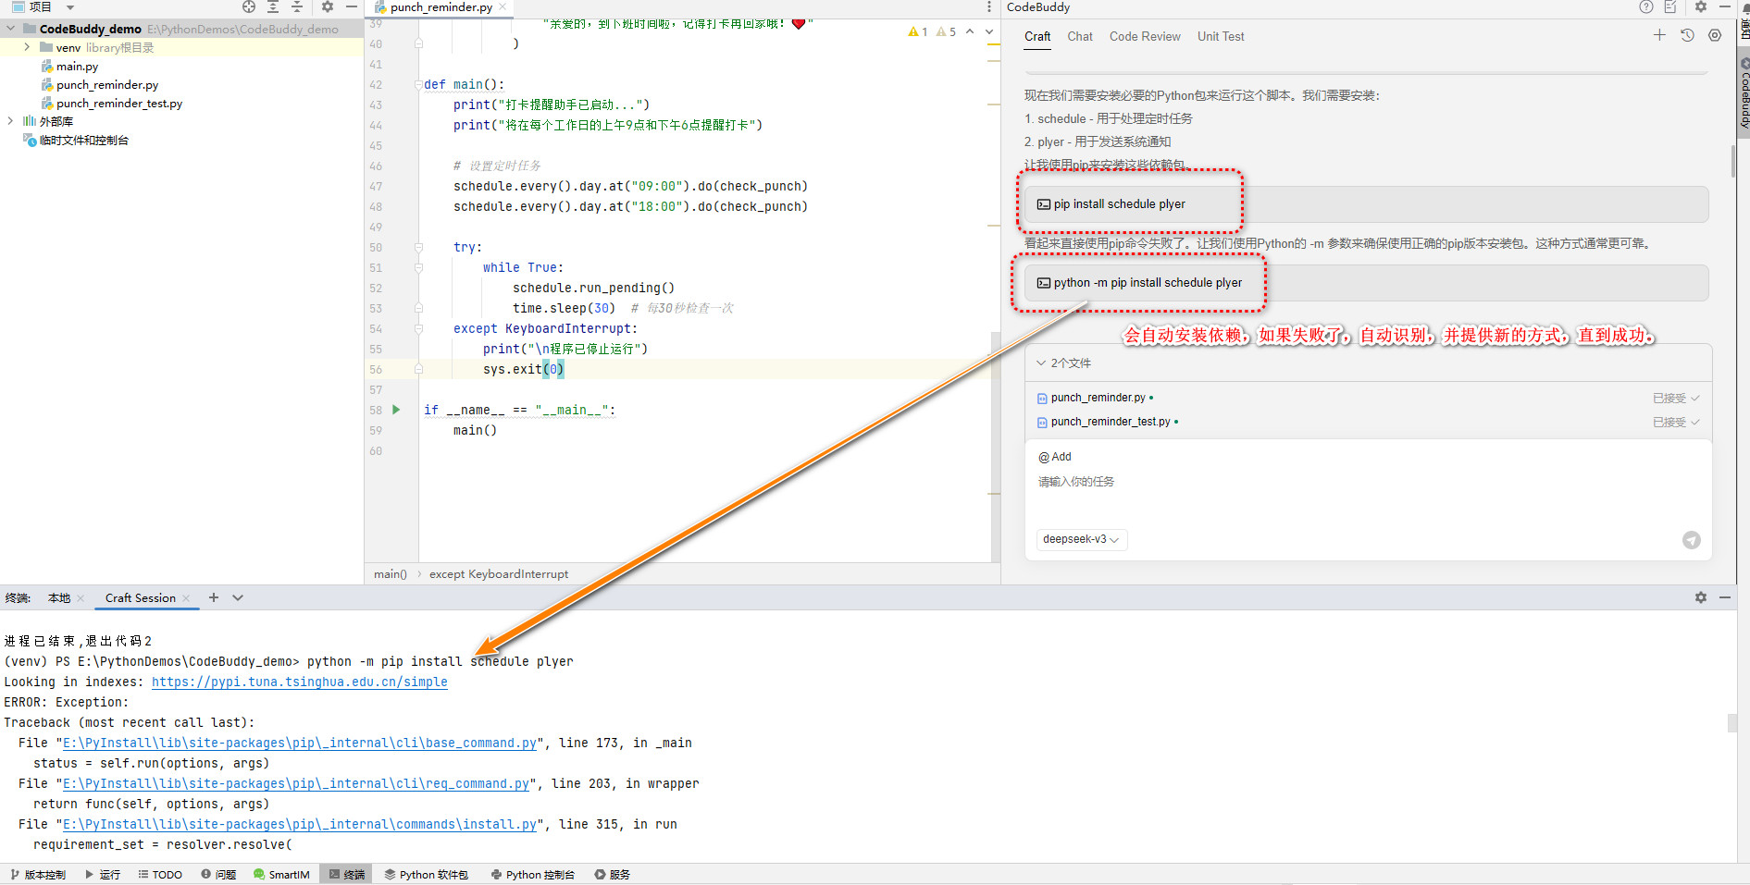
Task: Switch to the Code Review tab
Action: click(1145, 36)
